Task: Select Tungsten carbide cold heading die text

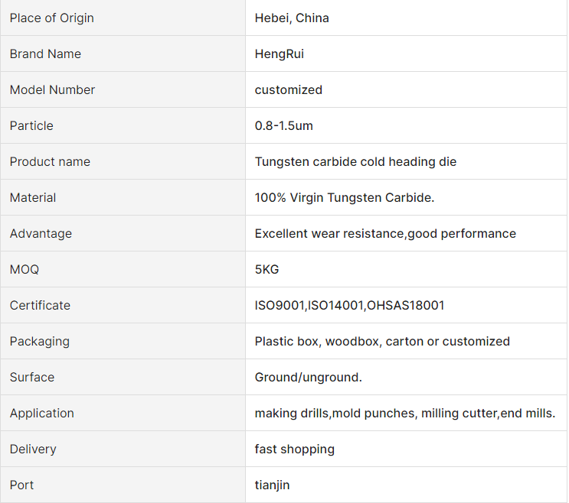Action: click(x=355, y=161)
